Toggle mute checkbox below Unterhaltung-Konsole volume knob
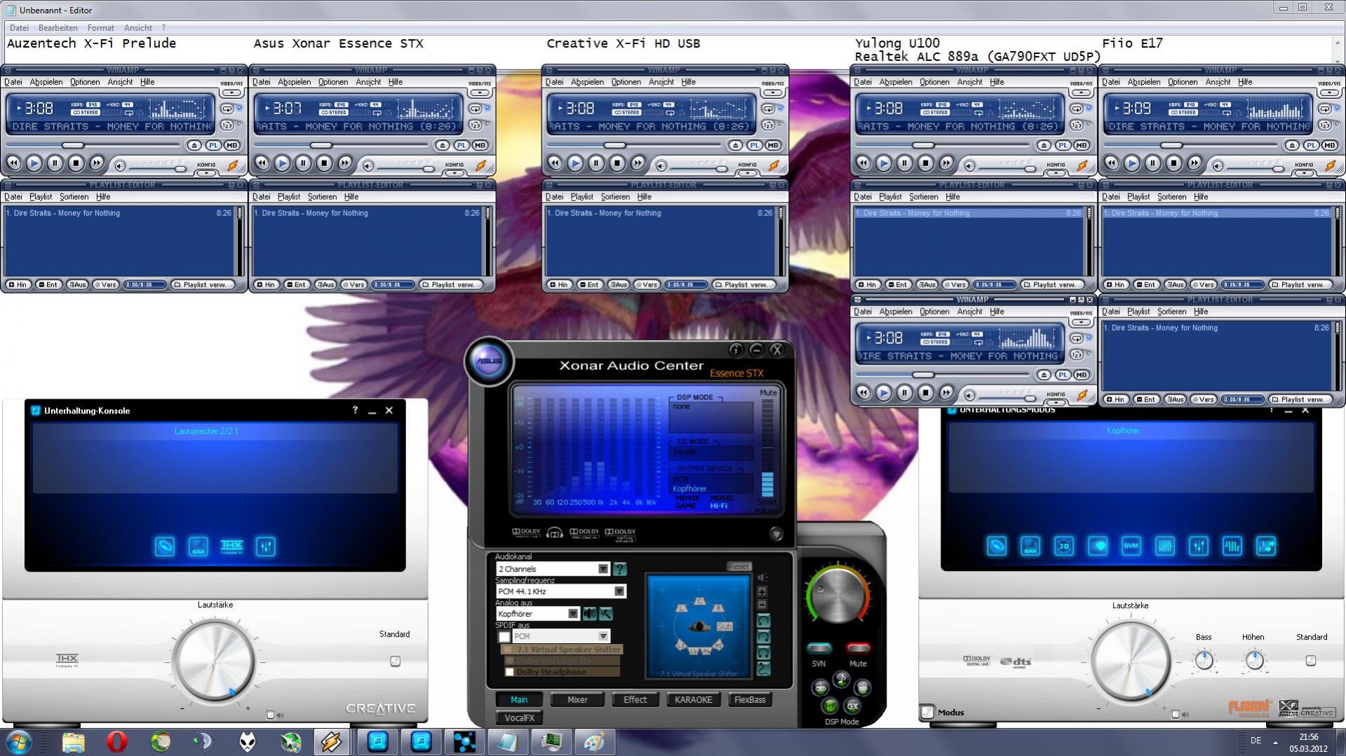 click(x=271, y=715)
